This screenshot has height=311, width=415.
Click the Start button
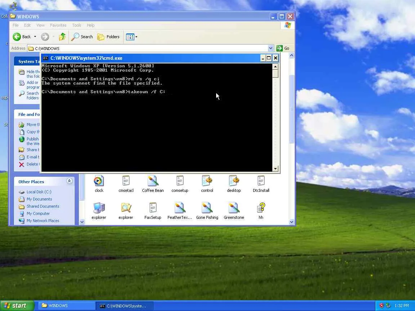click(x=17, y=306)
